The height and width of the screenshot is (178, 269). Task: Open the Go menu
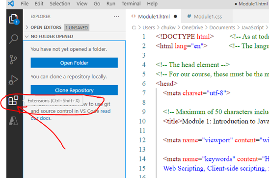[x=97, y=3]
